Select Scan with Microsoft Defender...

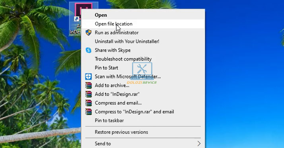coord(143,77)
